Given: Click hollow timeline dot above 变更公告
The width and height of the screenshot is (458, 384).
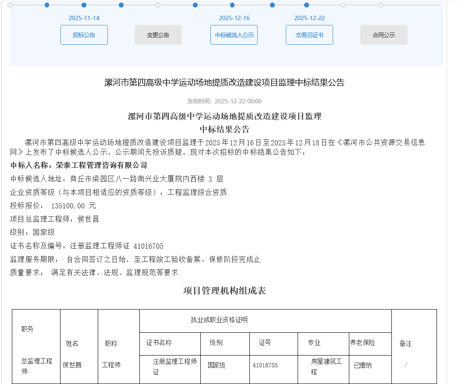Looking at the screenshot, I should tap(158, 5).
